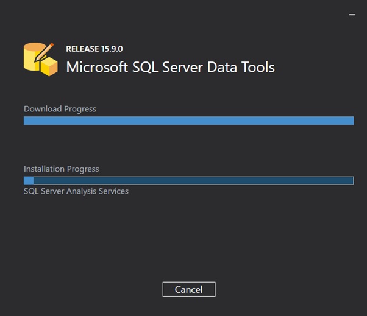Click the Installation Progress bar
The height and width of the screenshot is (316, 367).
[x=188, y=181]
